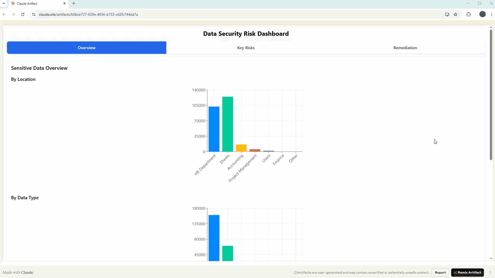Image resolution: width=495 pixels, height=278 pixels.
Task: Expand the artifact options three-dot menu
Action: click(x=490, y=272)
